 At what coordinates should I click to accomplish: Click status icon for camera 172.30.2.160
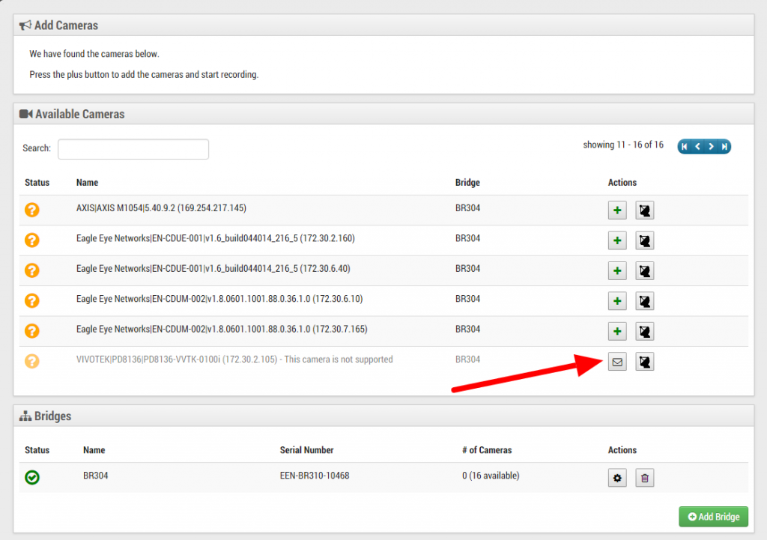31,240
